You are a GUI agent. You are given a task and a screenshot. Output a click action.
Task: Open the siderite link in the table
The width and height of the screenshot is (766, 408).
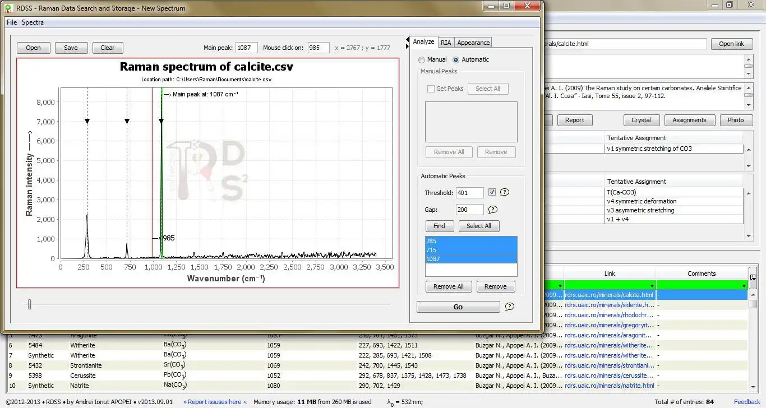click(x=610, y=305)
